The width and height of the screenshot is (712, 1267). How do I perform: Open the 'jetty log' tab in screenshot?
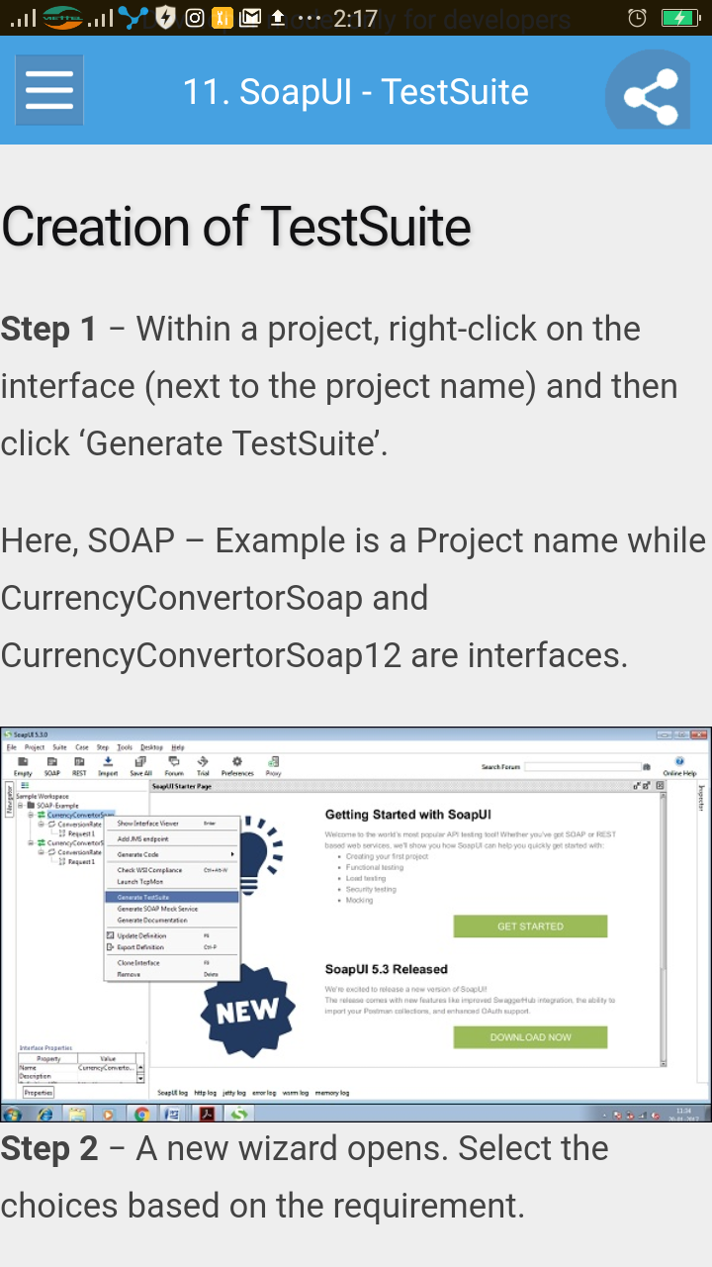click(234, 1093)
